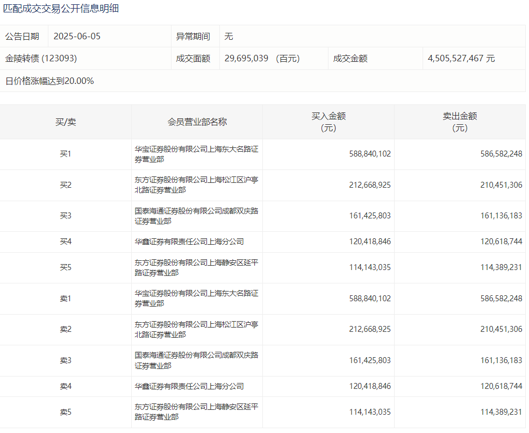Click the 卖出金额 (元) column header

pos(460,122)
